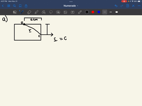
Task: Tap the battery status indicator
Action: [140, 1]
